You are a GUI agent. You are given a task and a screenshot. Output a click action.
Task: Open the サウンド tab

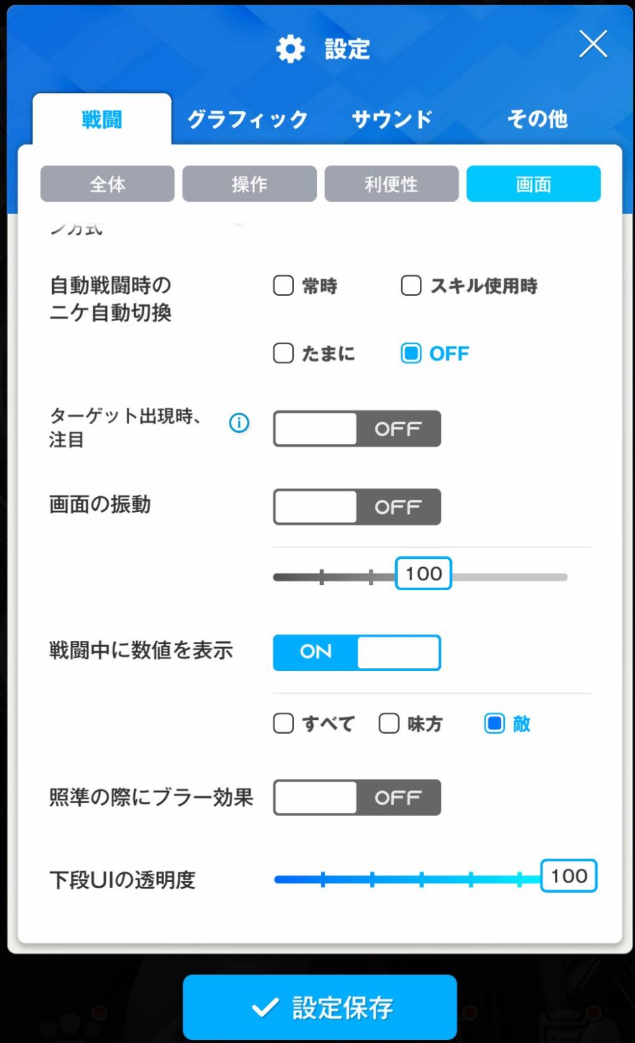[392, 119]
